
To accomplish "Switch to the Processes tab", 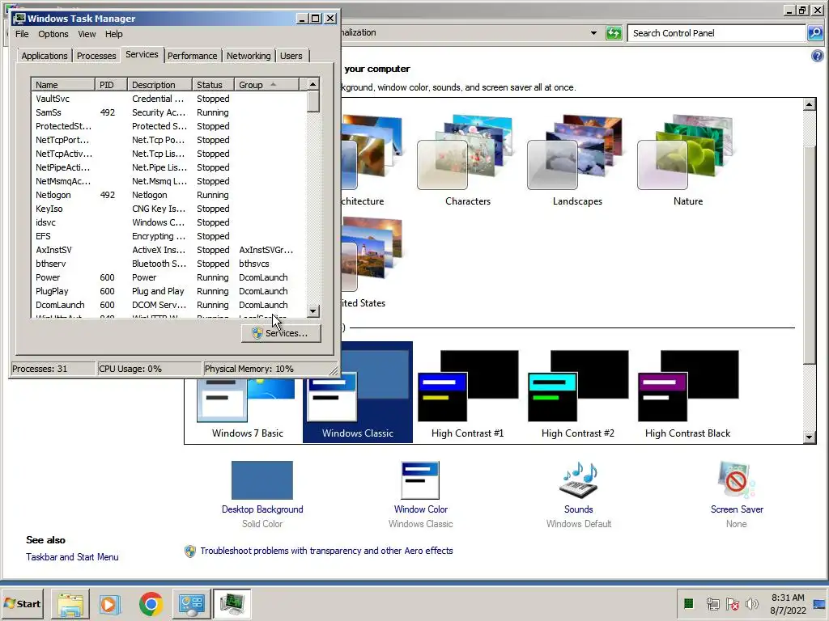I will coord(96,56).
